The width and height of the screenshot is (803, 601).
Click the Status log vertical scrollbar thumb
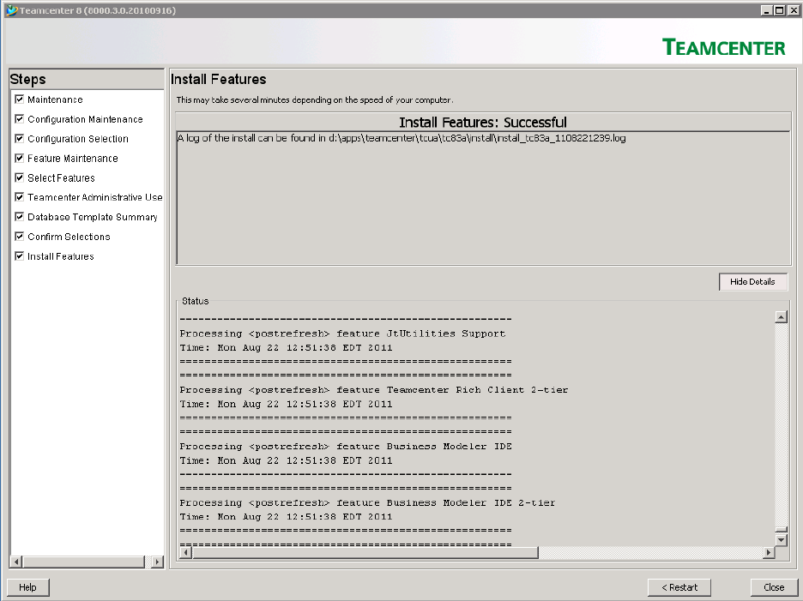pos(781,531)
